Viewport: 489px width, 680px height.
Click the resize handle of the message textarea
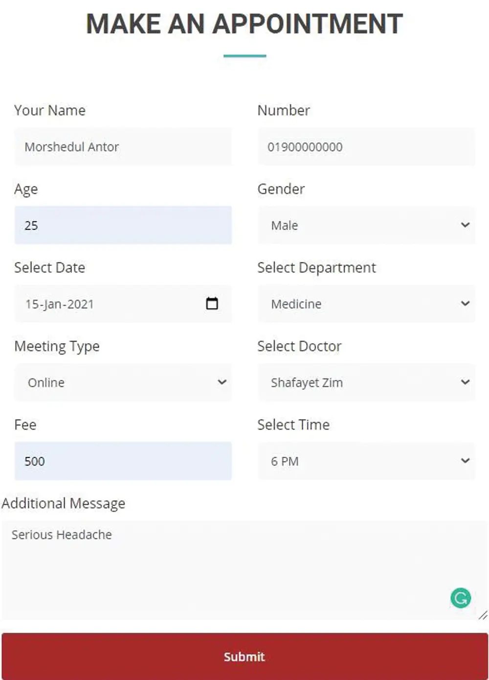[483, 615]
